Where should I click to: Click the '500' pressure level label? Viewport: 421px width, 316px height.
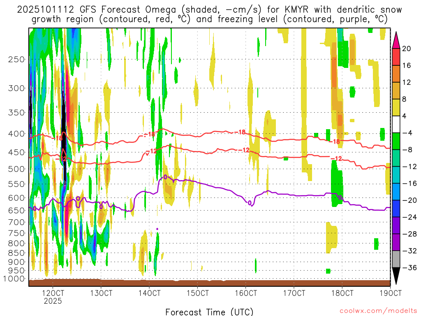tap(16, 169)
